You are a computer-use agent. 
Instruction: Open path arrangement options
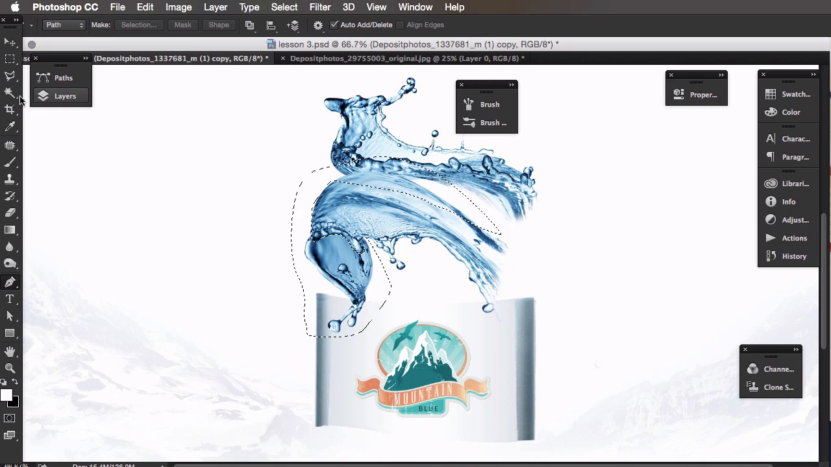coord(293,25)
